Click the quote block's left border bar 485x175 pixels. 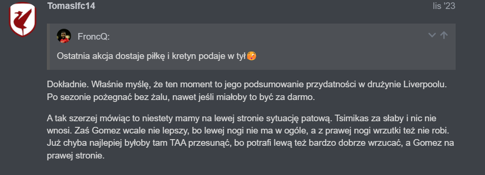point(48,47)
